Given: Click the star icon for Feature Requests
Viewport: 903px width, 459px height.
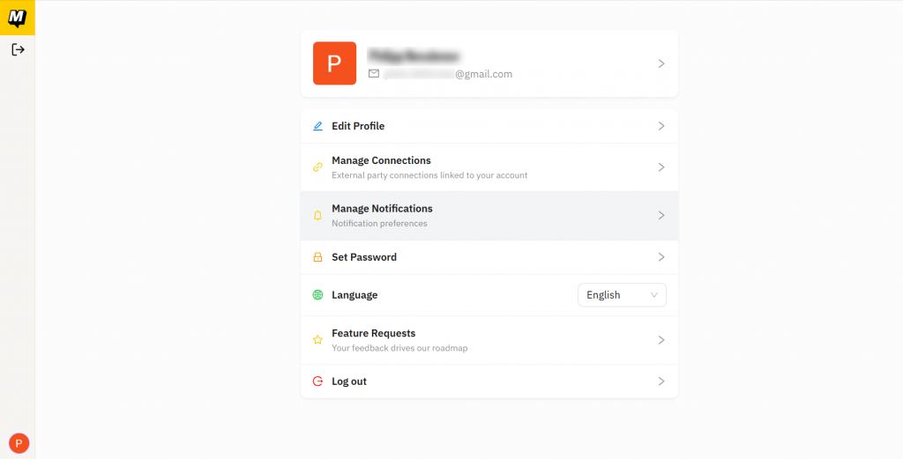Looking at the screenshot, I should point(317,340).
